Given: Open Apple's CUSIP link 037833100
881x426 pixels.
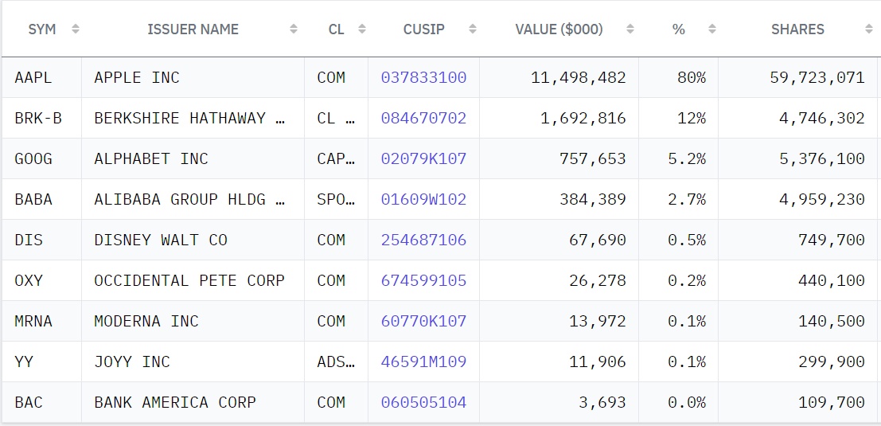Looking at the screenshot, I should tap(423, 78).
